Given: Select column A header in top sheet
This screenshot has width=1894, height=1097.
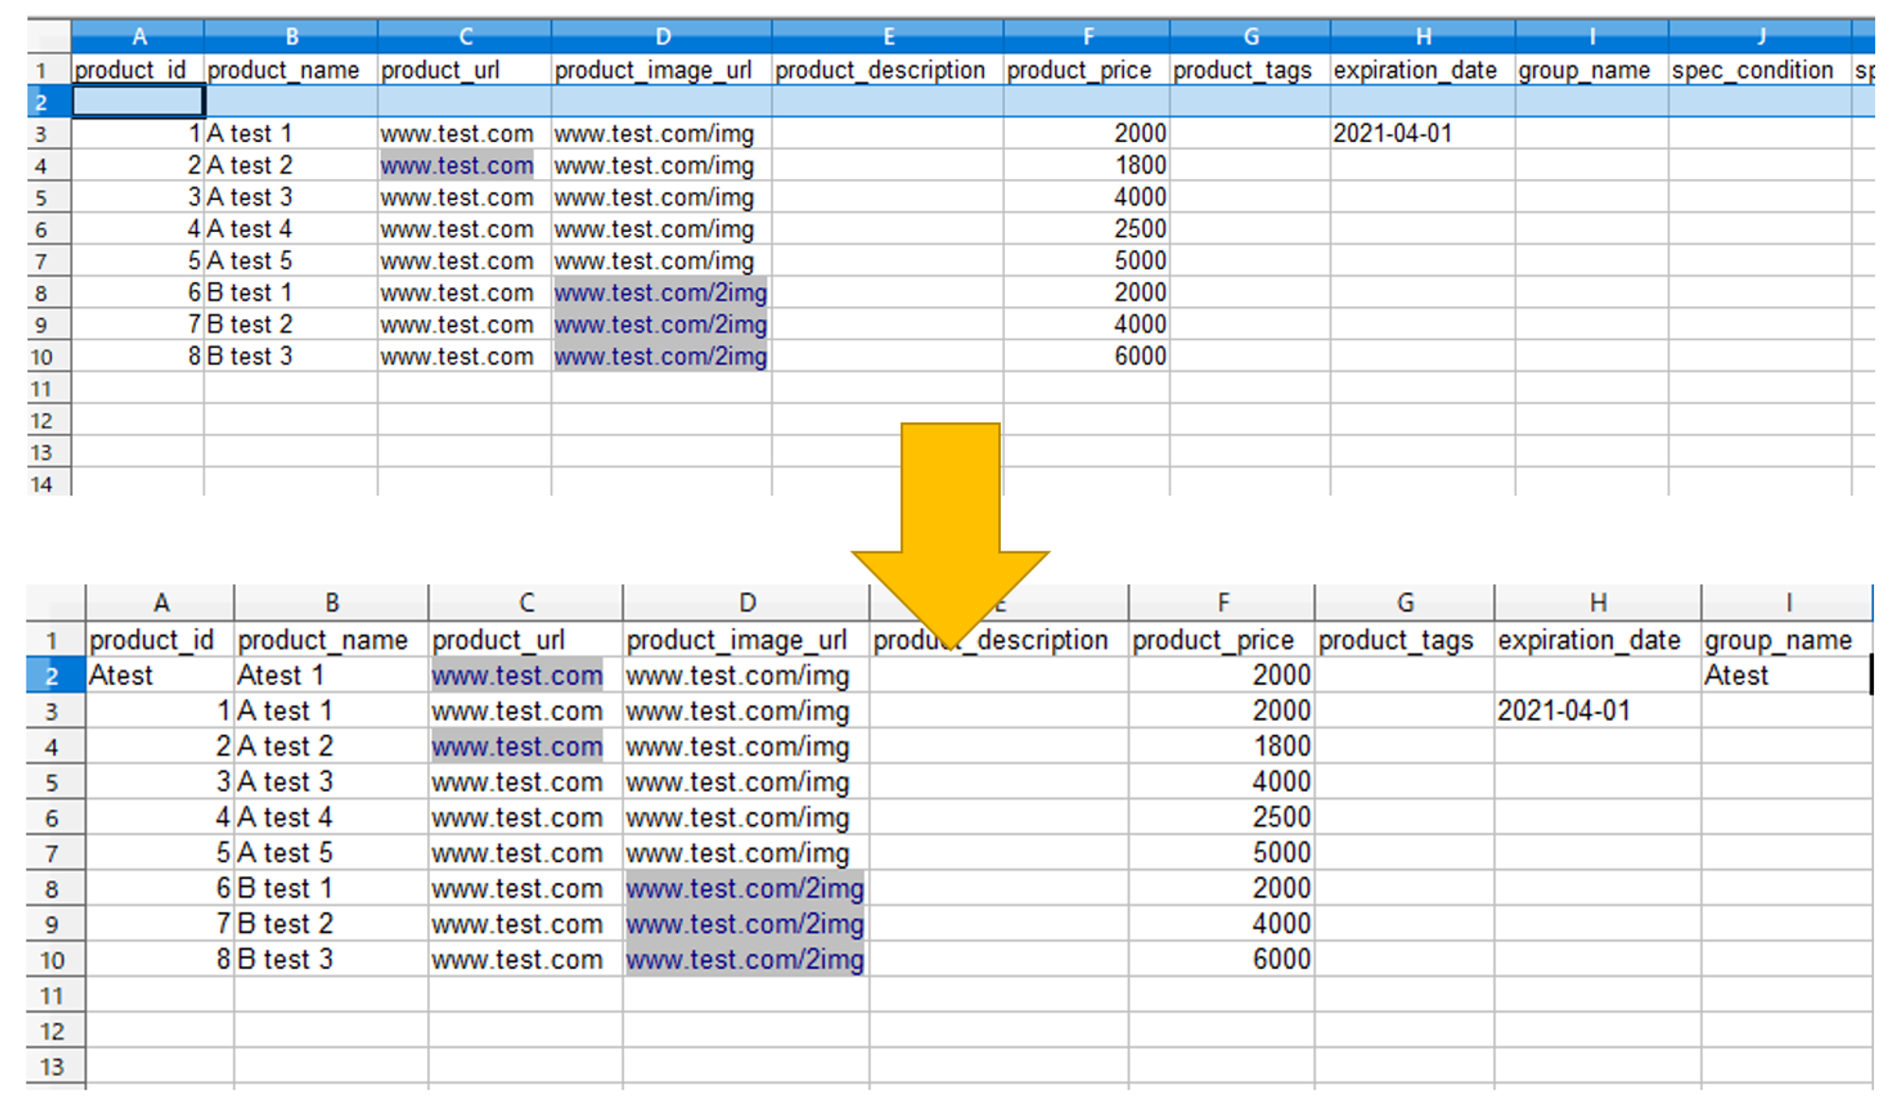Looking at the screenshot, I should coord(138,37).
